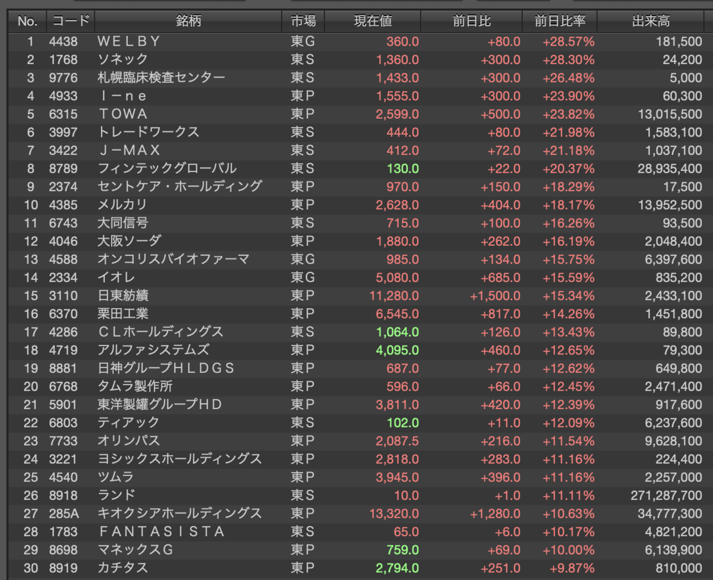Sort by the コード column header
The image size is (713, 580).
tap(70, 21)
